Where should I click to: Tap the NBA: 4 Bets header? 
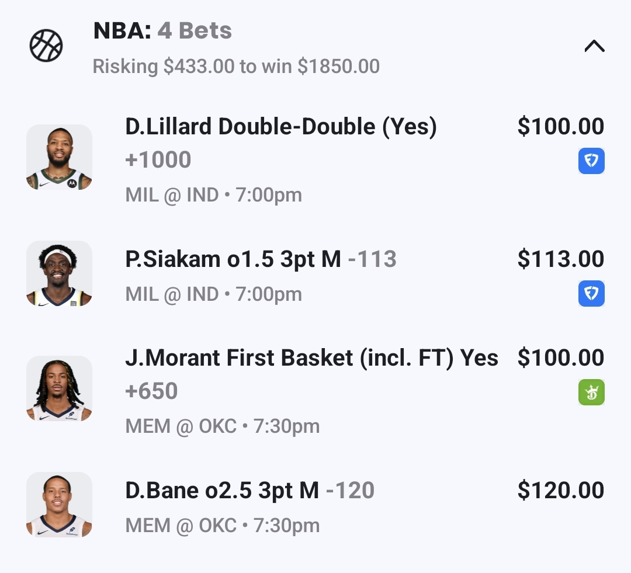click(x=162, y=31)
